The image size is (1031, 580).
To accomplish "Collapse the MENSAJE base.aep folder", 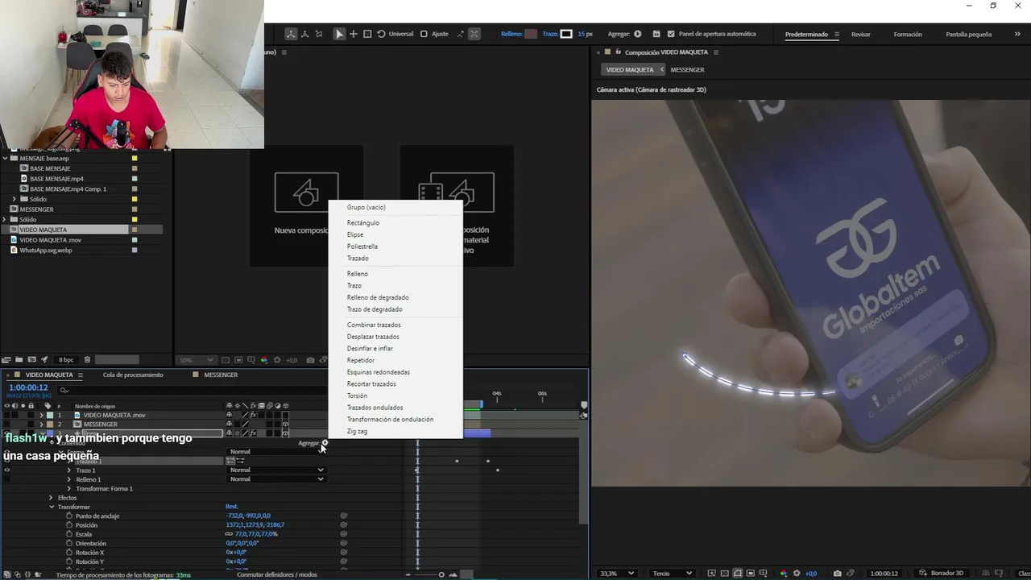I will [x=5, y=159].
